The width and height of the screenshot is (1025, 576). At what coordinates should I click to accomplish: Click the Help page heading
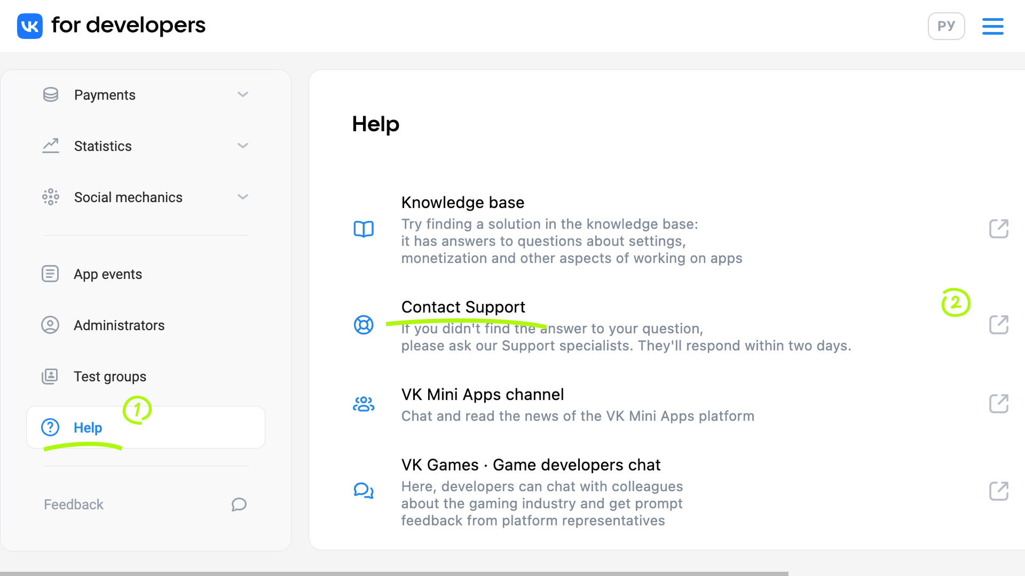(x=376, y=124)
